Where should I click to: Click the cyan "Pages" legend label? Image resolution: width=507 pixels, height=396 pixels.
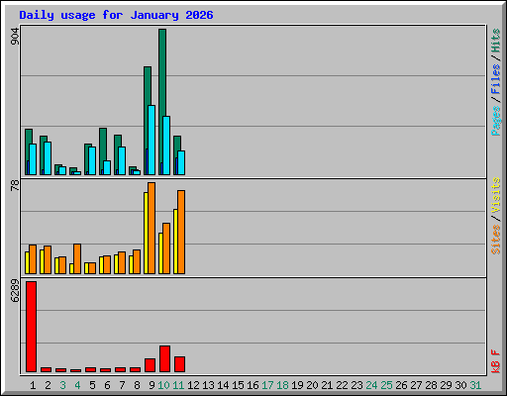(x=496, y=121)
